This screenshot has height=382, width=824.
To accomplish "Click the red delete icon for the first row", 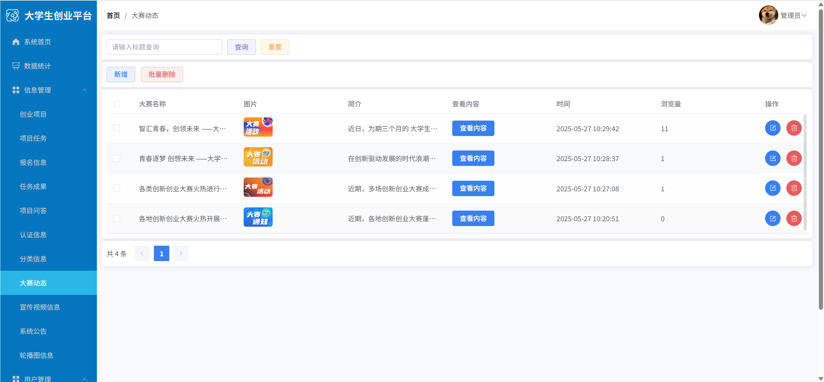I will pyautogui.click(x=794, y=128).
